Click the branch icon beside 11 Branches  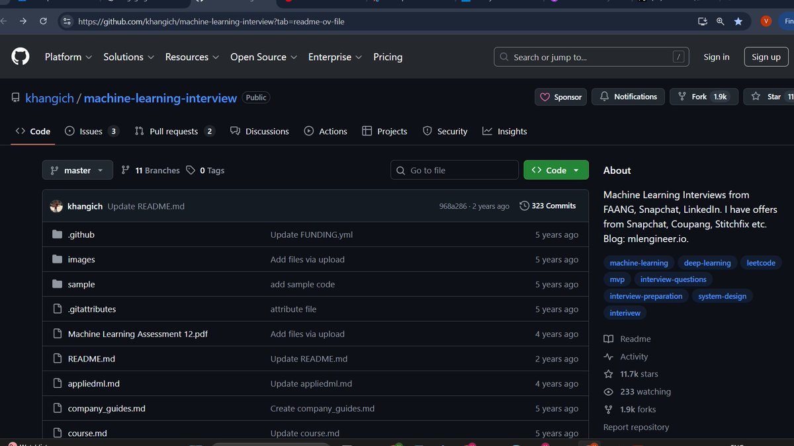tap(126, 170)
